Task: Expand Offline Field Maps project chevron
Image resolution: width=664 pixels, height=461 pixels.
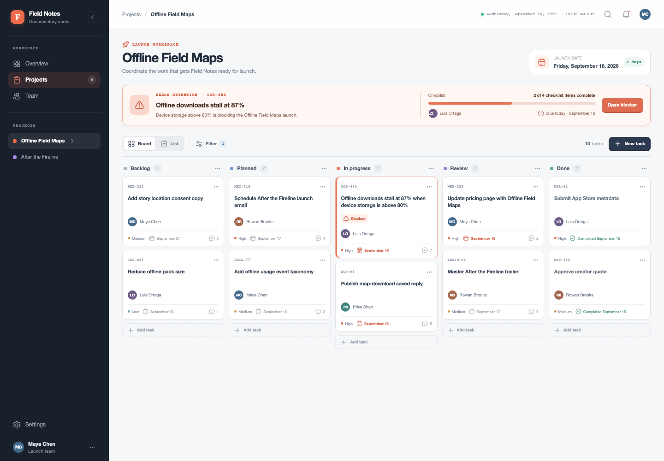Action: [x=72, y=141]
